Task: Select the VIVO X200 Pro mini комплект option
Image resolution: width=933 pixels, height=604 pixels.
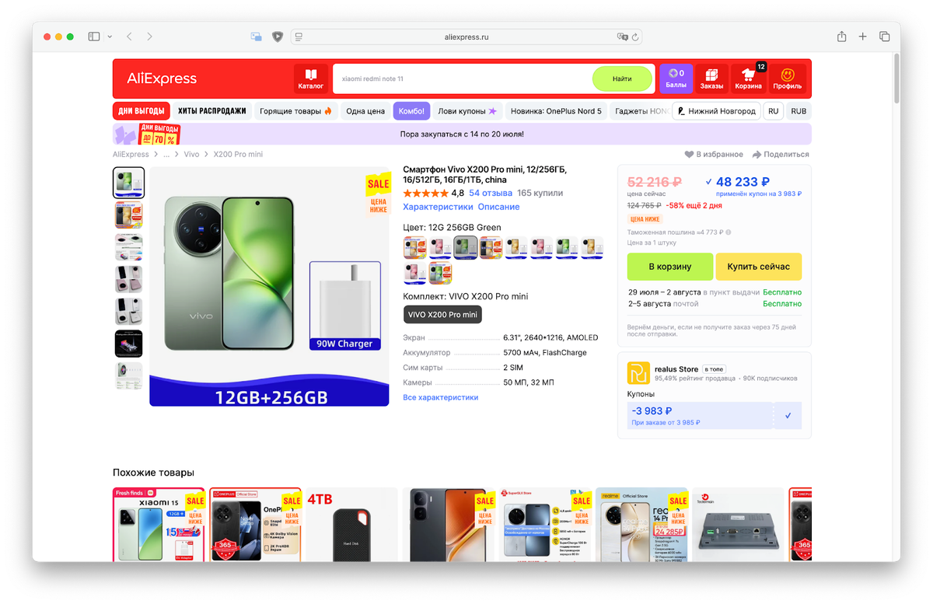Action: [442, 314]
